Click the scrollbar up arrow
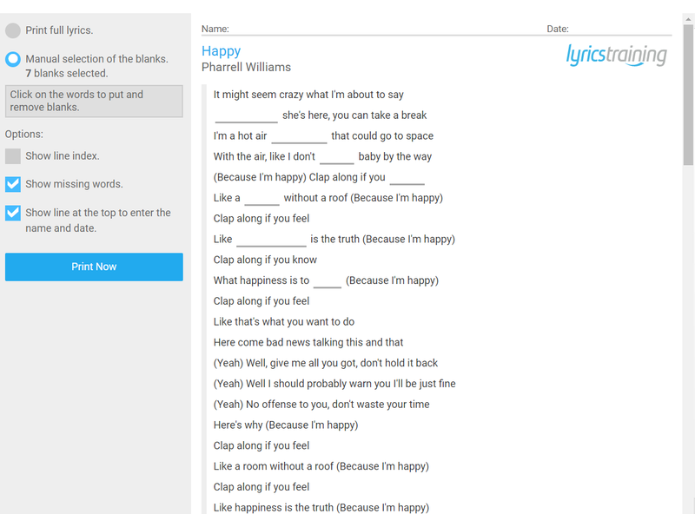 [688, 19]
